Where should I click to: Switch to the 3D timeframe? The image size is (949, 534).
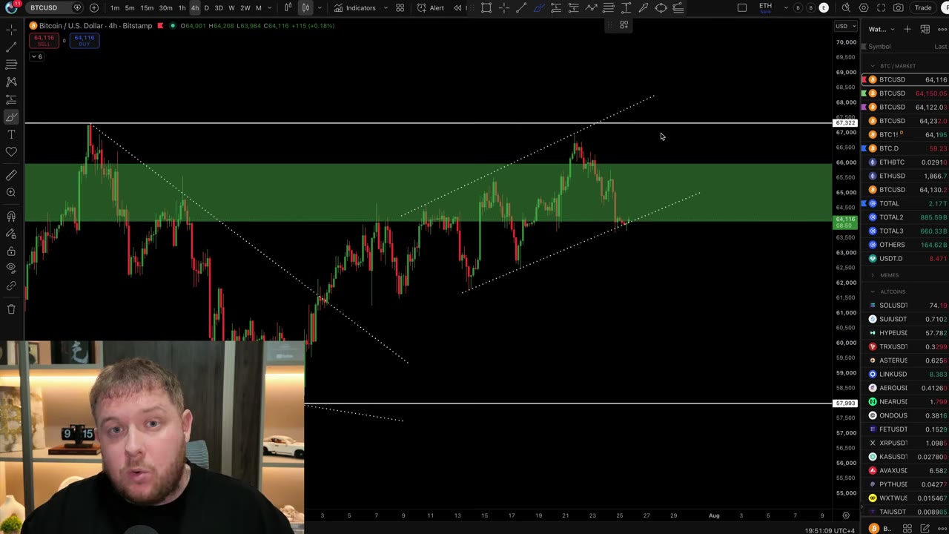pos(219,8)
